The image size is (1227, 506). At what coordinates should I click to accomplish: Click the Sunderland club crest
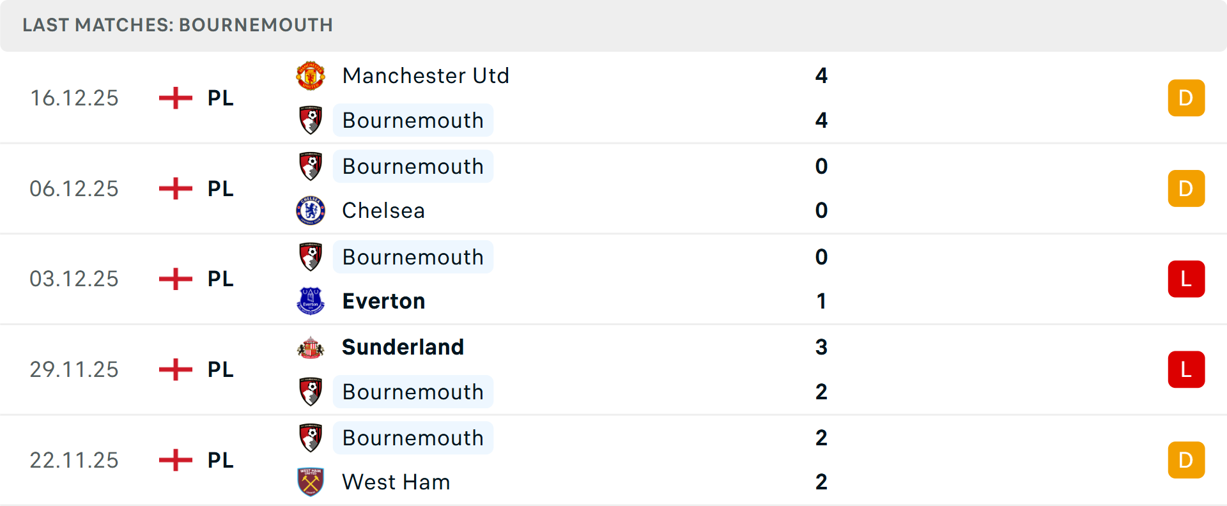point(311,348)
